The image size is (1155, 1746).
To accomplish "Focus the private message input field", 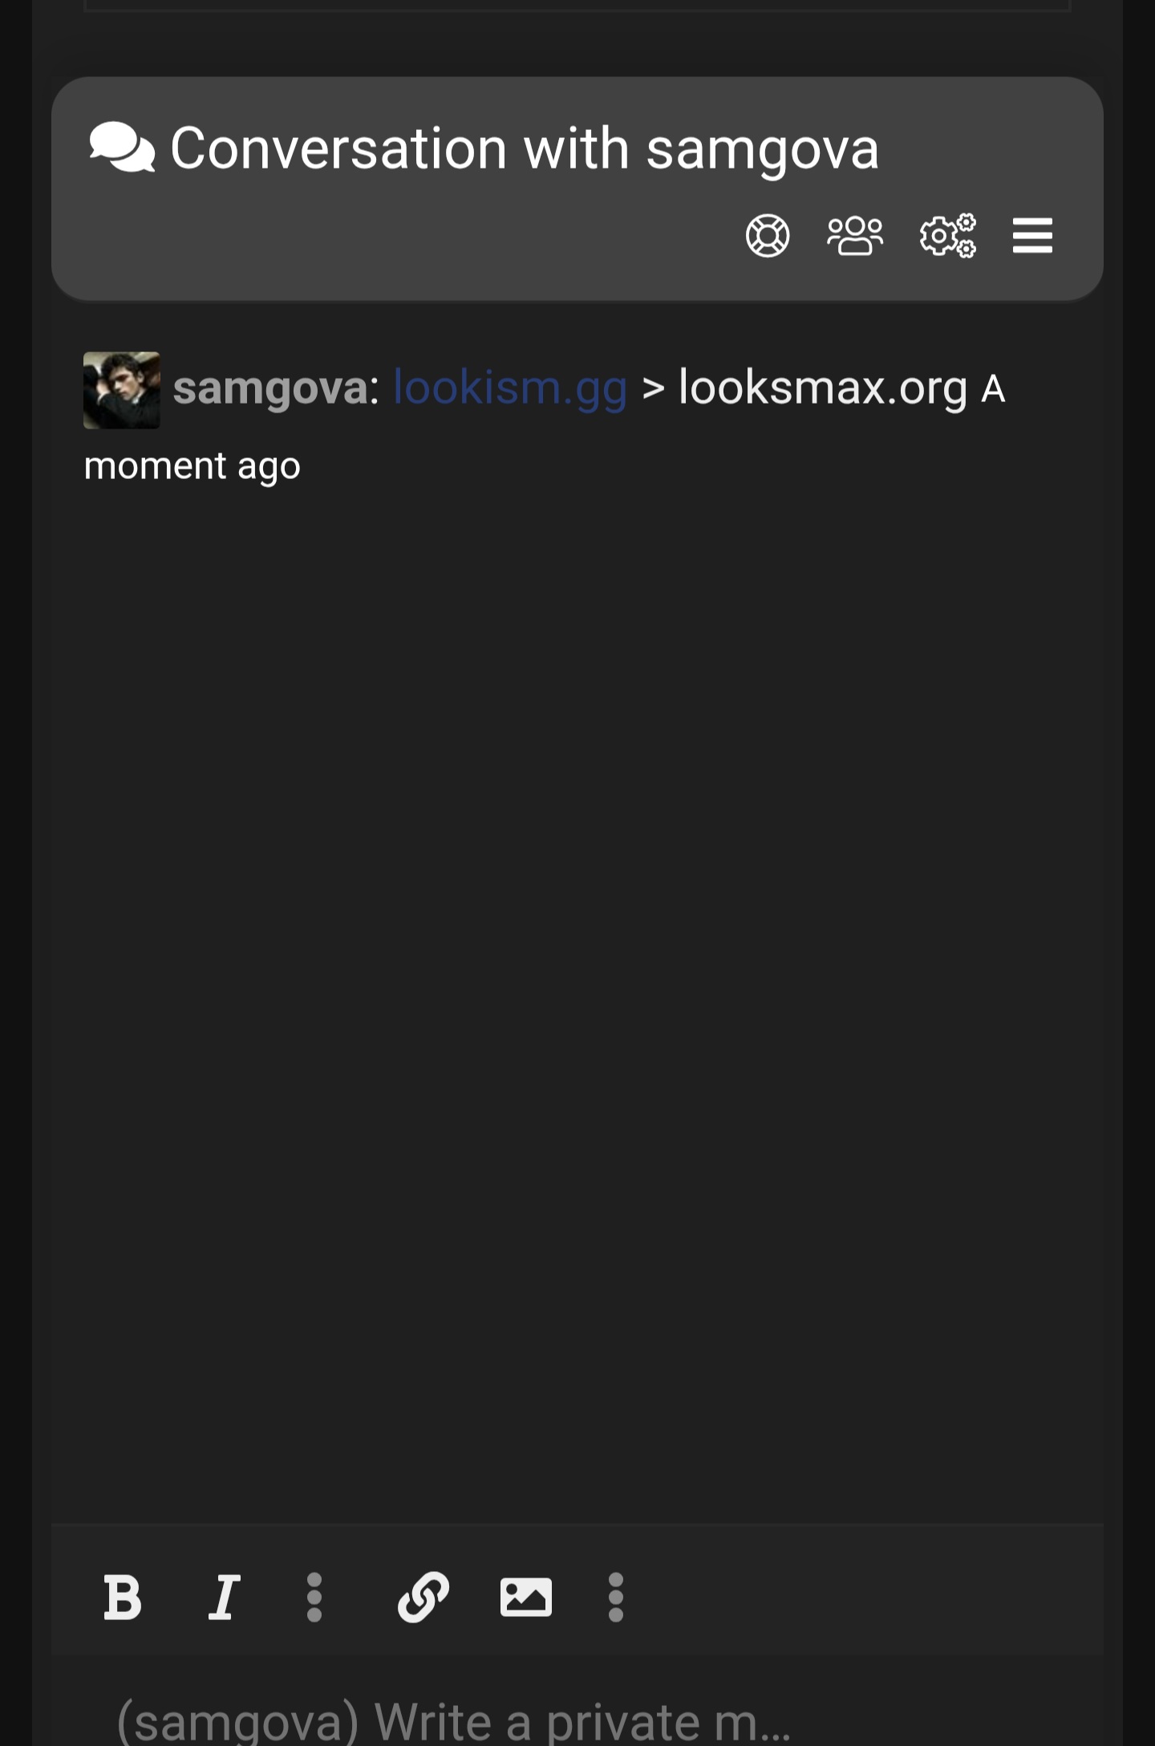I will coord(577,1721).
